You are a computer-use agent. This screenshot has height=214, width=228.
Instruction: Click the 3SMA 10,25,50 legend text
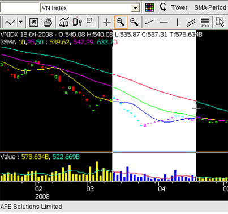[22, 42]
